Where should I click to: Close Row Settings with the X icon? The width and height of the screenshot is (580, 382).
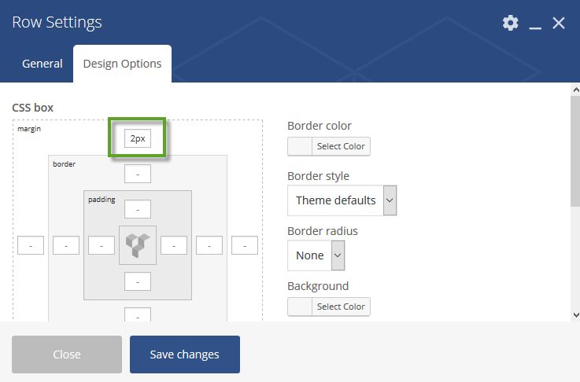click(559, 23)
